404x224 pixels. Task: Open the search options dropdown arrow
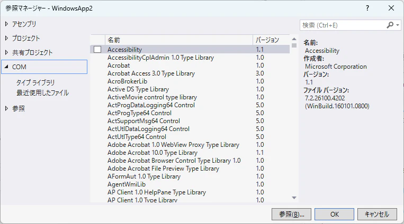398,25
